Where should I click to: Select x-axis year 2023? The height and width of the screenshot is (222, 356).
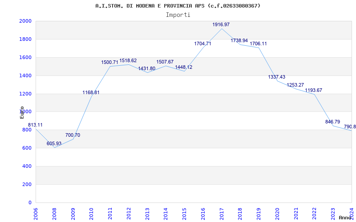click(x=333, y=214)
